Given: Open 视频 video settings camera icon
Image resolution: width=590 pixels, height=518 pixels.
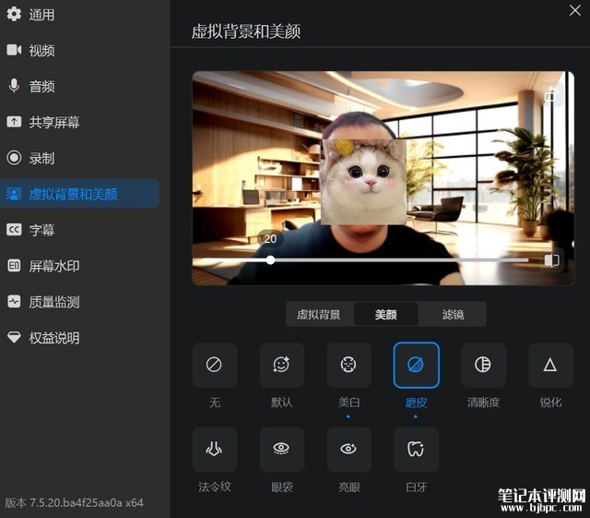Looking at the screenshot, I should (x=14, y=50).
